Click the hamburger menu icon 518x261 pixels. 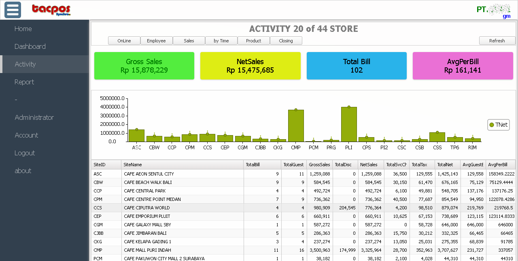click(x=13, y=10)
